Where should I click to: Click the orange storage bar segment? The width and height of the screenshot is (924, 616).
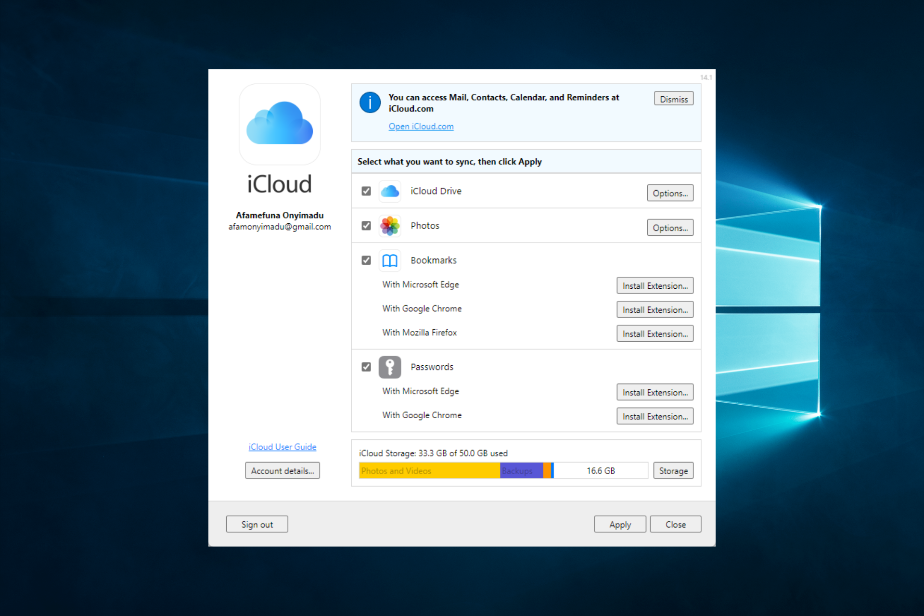tap(547, 471)
